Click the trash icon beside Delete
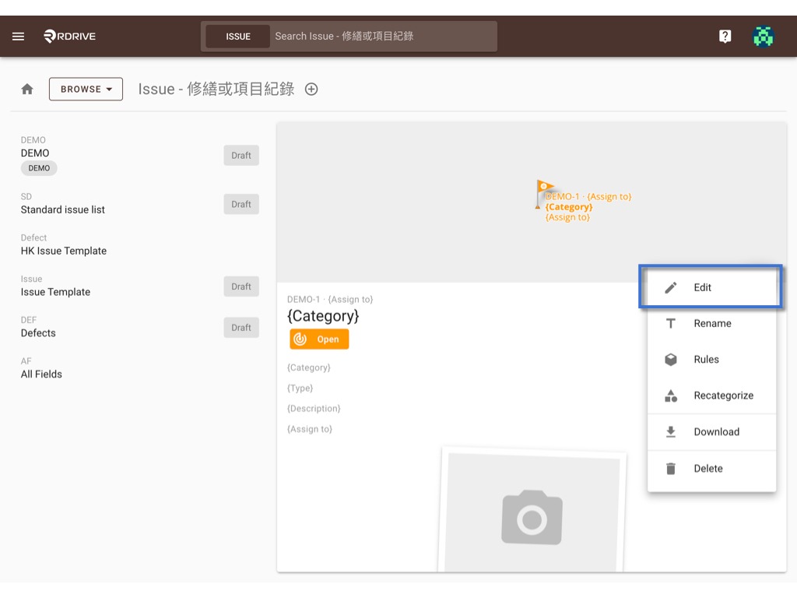797x598 pixels. click(670, 468)
